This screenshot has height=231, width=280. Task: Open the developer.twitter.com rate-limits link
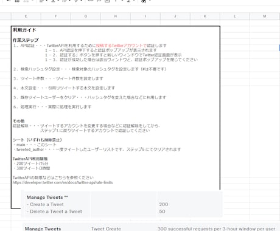tap(63, 182)
